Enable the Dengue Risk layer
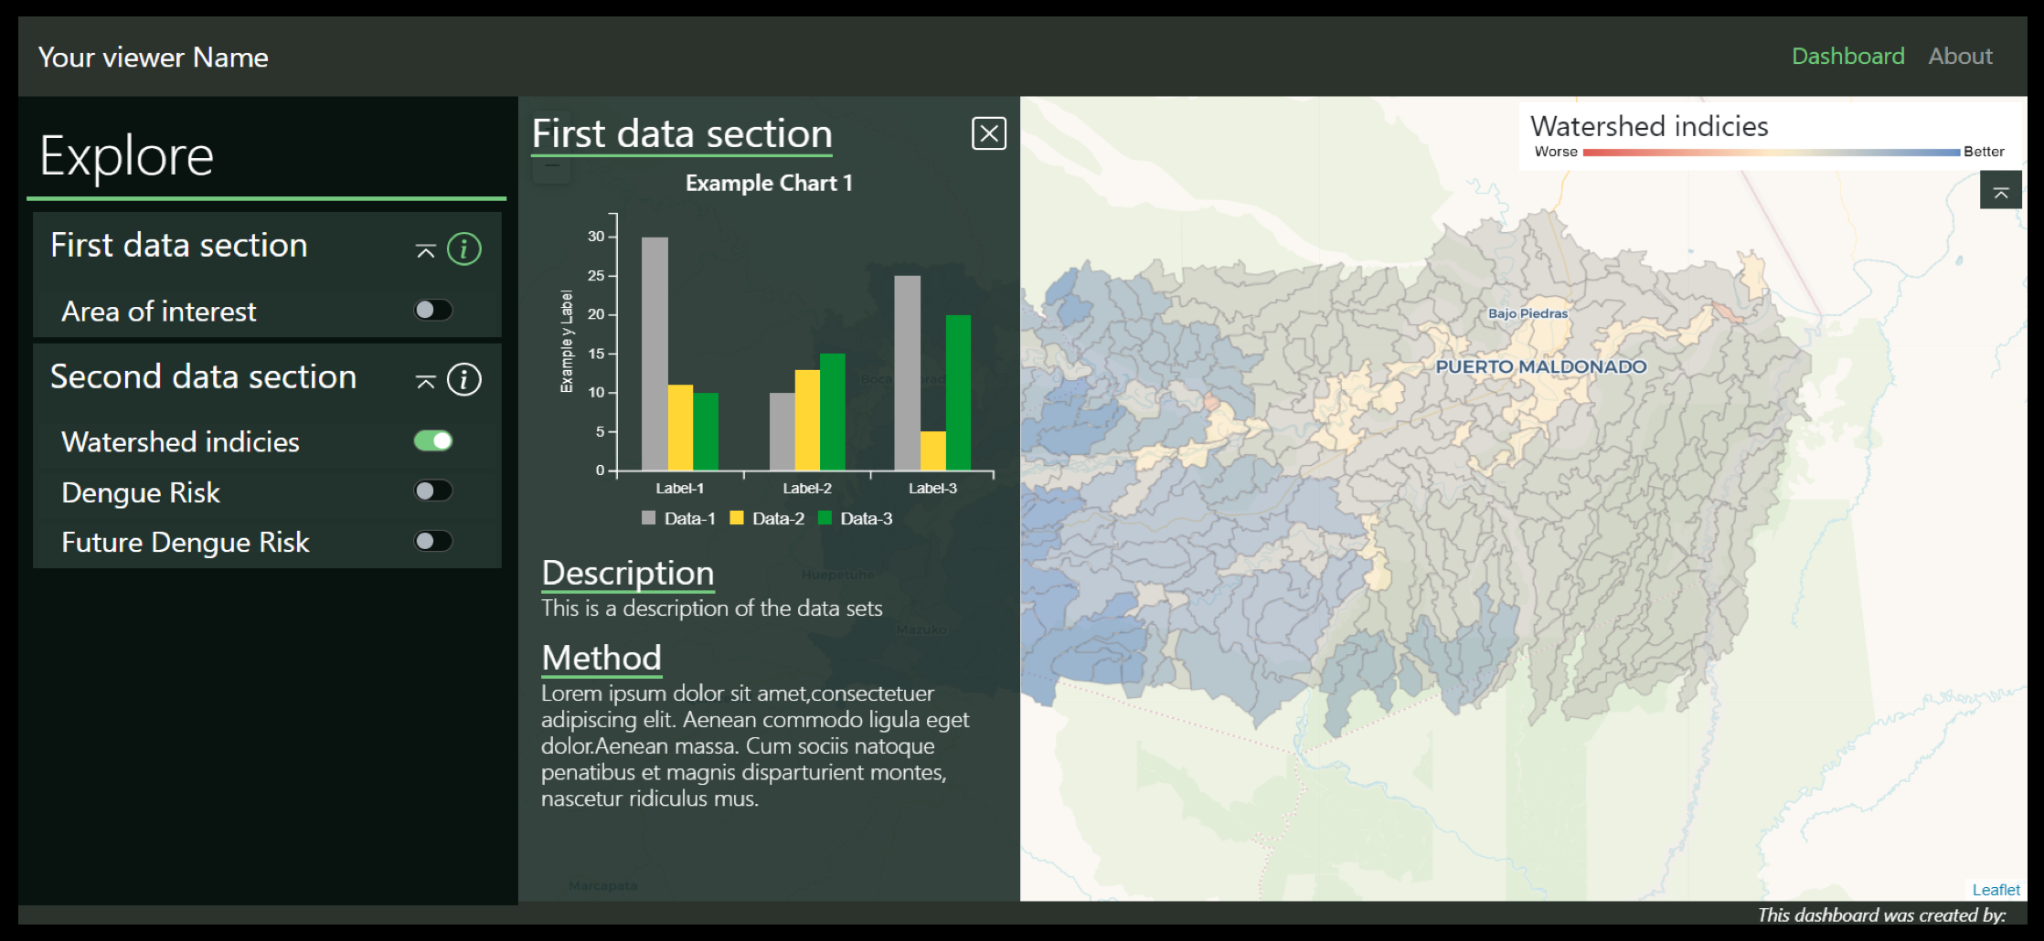The height and width of the screenshot is (941, 2044). [433, 492]
